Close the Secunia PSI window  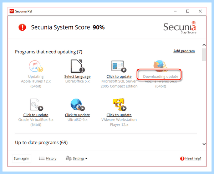pyautogui.click(x=200, y=11)
